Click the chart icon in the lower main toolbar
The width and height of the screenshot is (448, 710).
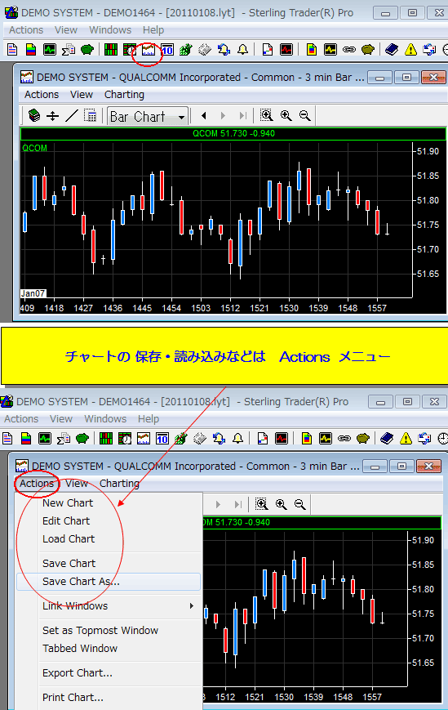point(144,438)
